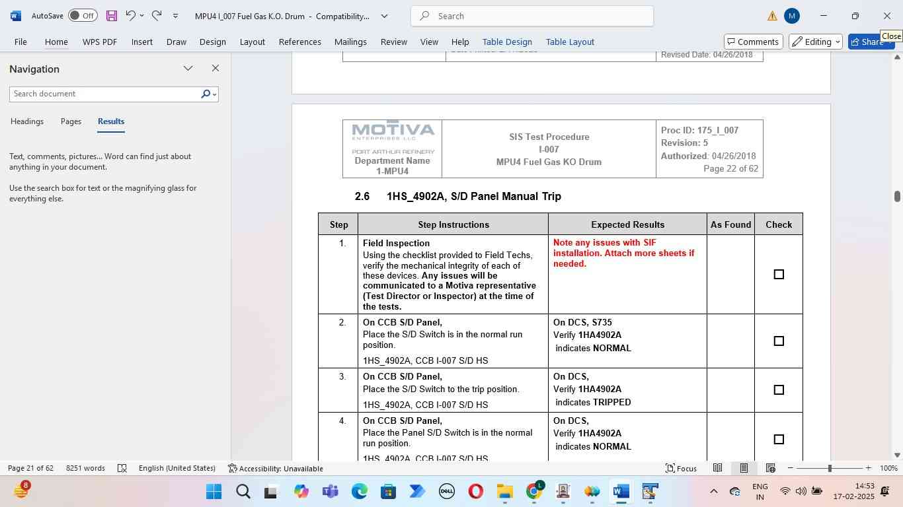Open the File menu
Viewport: 903px width, 507px height.
point(20,42)
